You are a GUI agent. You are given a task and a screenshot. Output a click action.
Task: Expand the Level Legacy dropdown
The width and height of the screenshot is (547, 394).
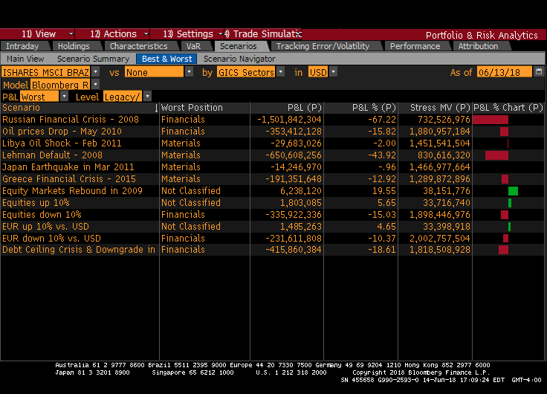tap(147, 97)
